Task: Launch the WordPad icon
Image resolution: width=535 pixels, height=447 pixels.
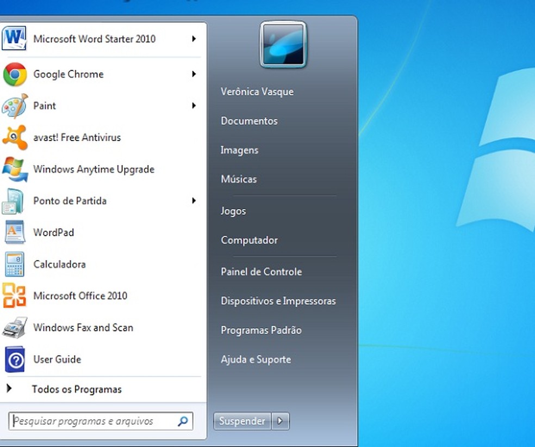Action: tap(15, 232)
